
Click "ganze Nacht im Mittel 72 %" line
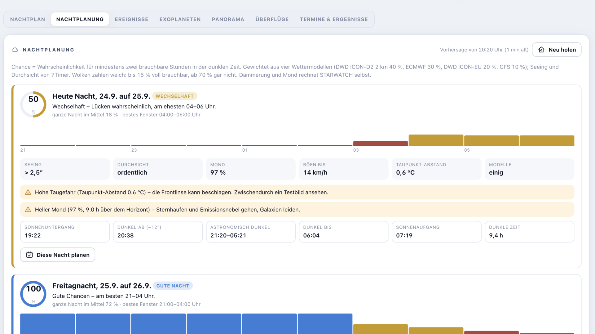click(126, 304)
